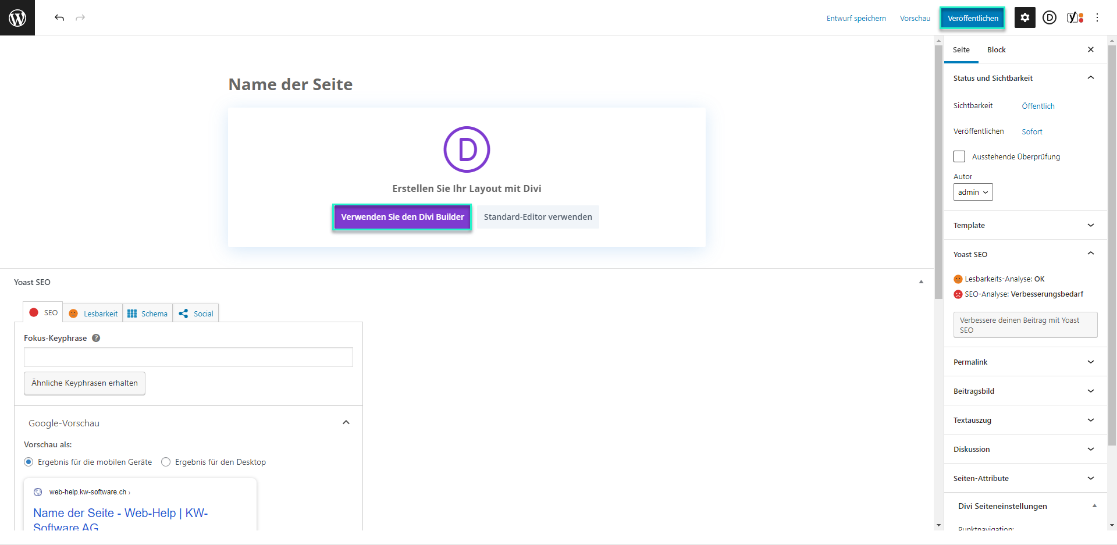Screen dimensions: 1117x545
Task: Open the Yoast SEO toolbar icon
Action: tap(1075, 17)
